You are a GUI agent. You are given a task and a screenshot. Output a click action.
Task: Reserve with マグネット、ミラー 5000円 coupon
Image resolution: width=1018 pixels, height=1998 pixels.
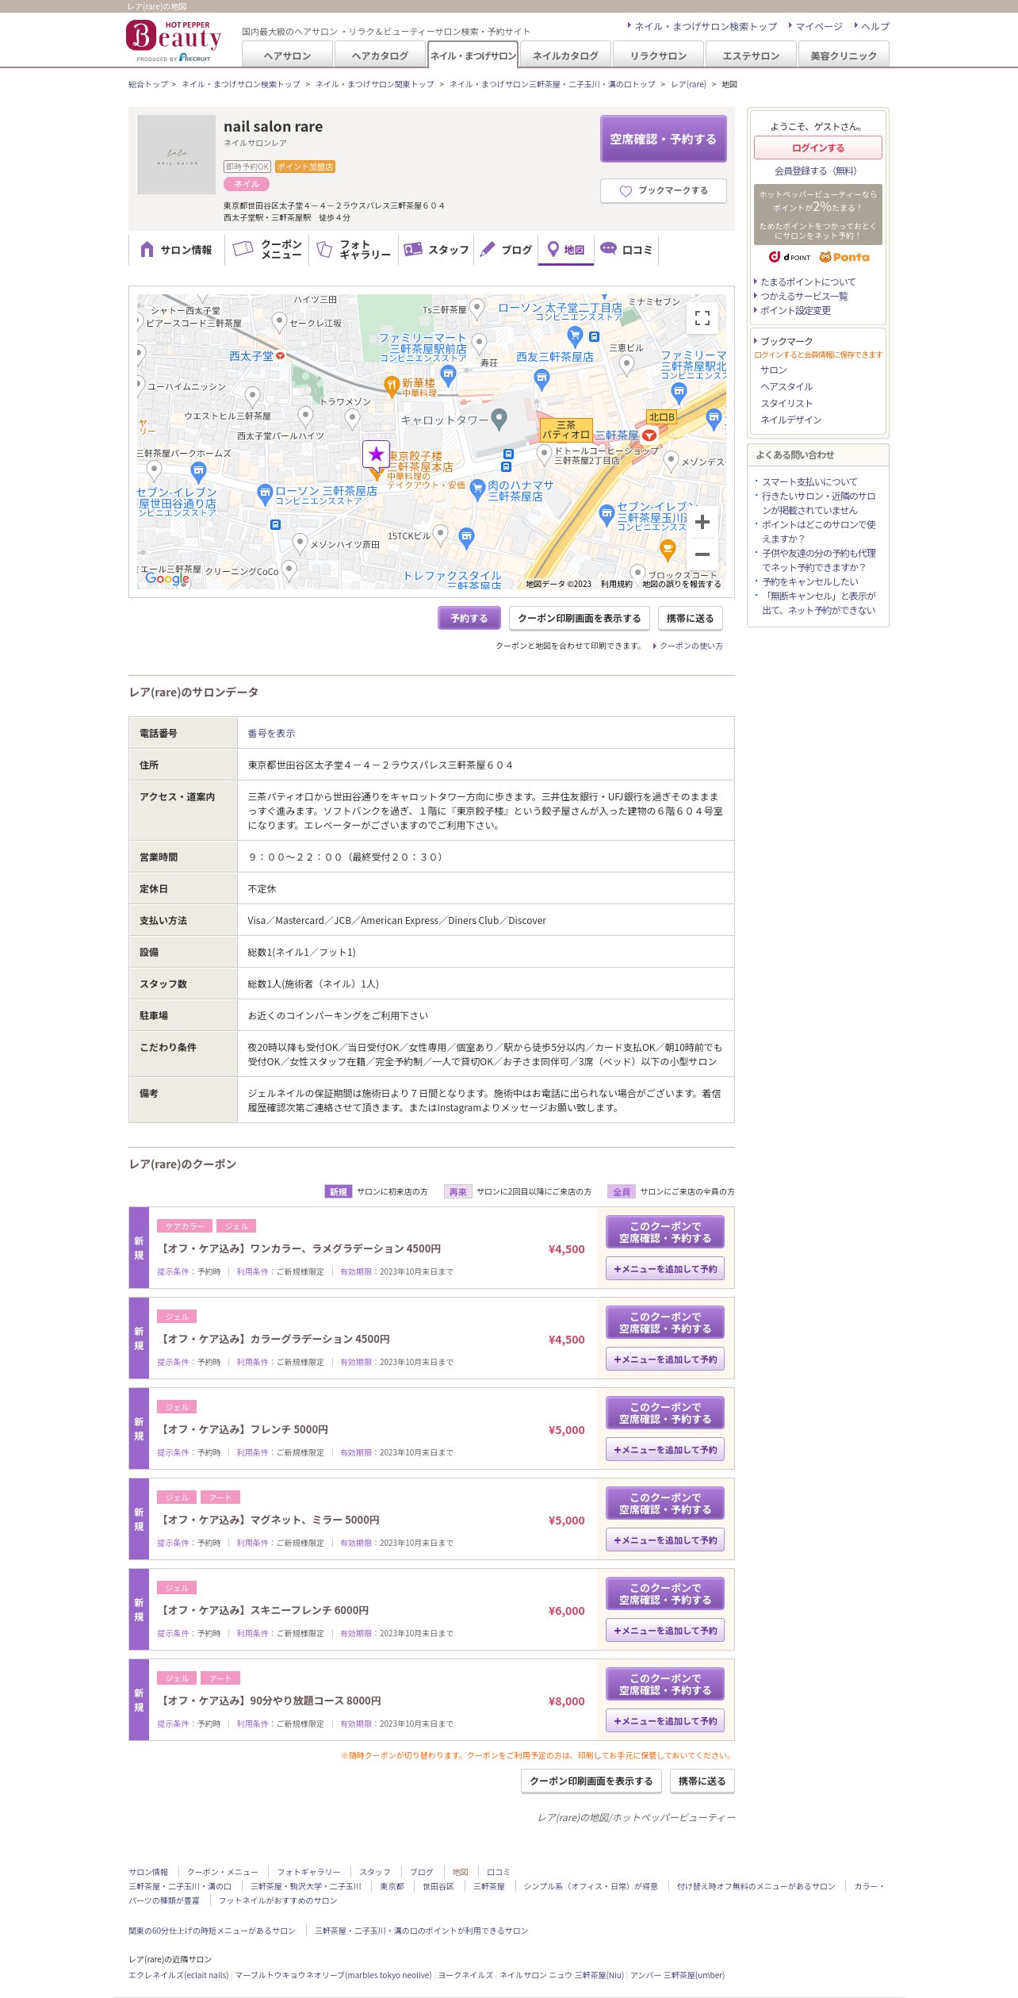pyautogui.click(x=665, y=1503)
